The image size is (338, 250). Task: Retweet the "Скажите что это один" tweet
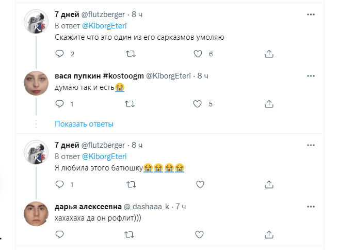pyautogui.click(x=131, y=54)
